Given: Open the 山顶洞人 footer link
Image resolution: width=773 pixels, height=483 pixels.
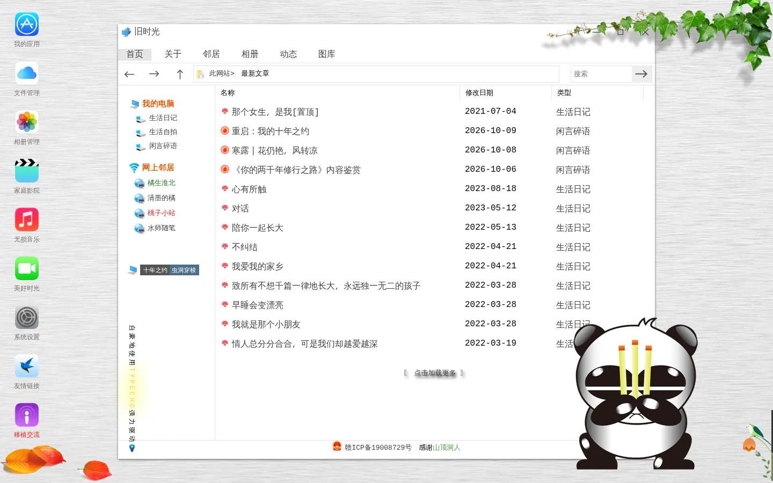Looking at the screenshot, I should tap(447, 448).
